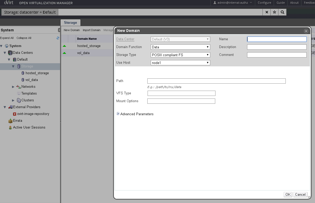
Task: Focus the Comment input field
Action: point(277,55)
